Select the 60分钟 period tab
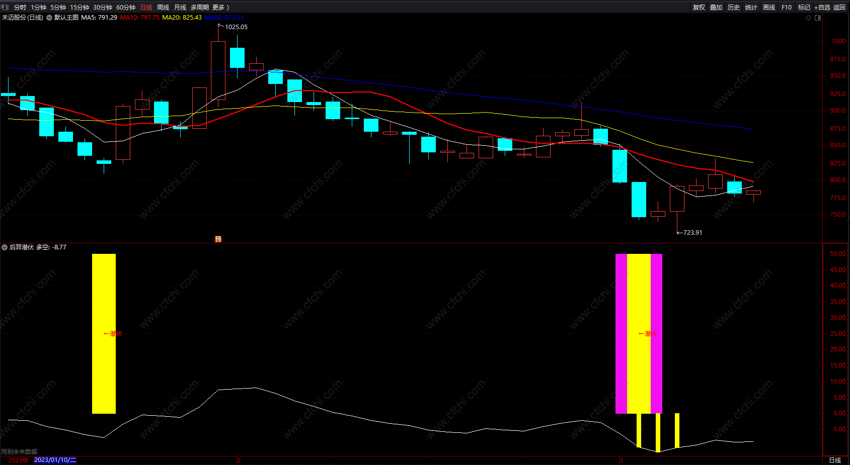 126,8
